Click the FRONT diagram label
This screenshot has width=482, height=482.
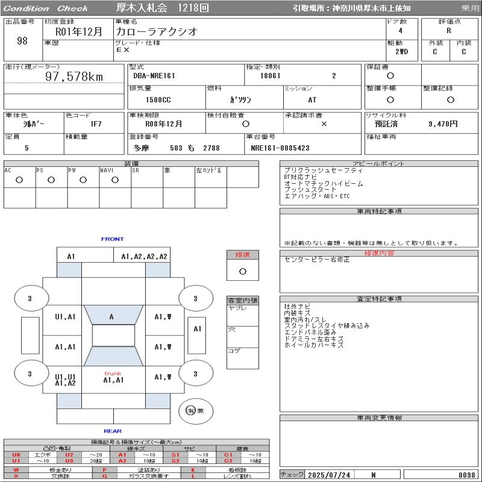(112, 239)
